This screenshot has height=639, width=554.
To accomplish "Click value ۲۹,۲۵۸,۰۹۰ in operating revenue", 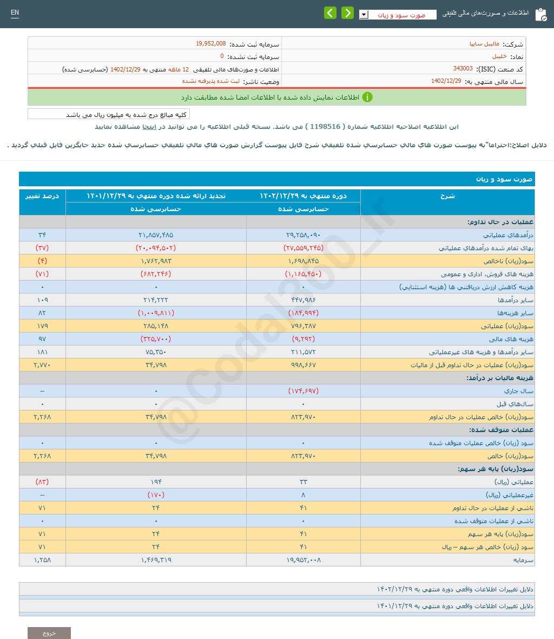I will [x=304, y=235].
